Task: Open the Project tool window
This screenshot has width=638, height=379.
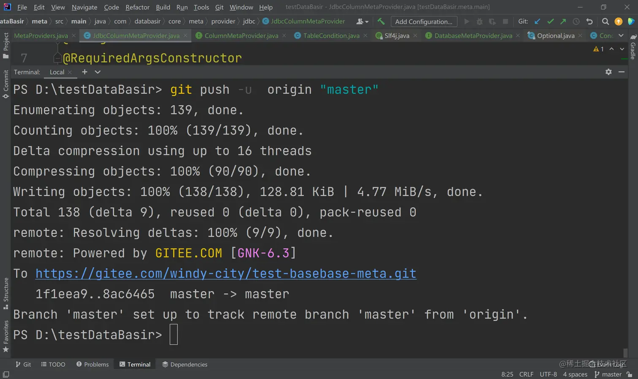Action: 5,45
